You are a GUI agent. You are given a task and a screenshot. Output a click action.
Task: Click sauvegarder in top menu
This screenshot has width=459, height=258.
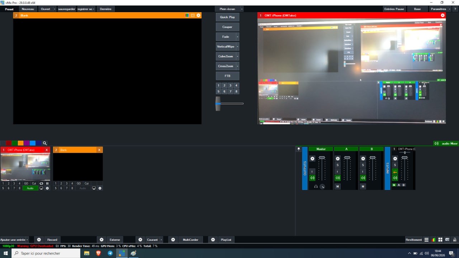[x=67, y=9]
